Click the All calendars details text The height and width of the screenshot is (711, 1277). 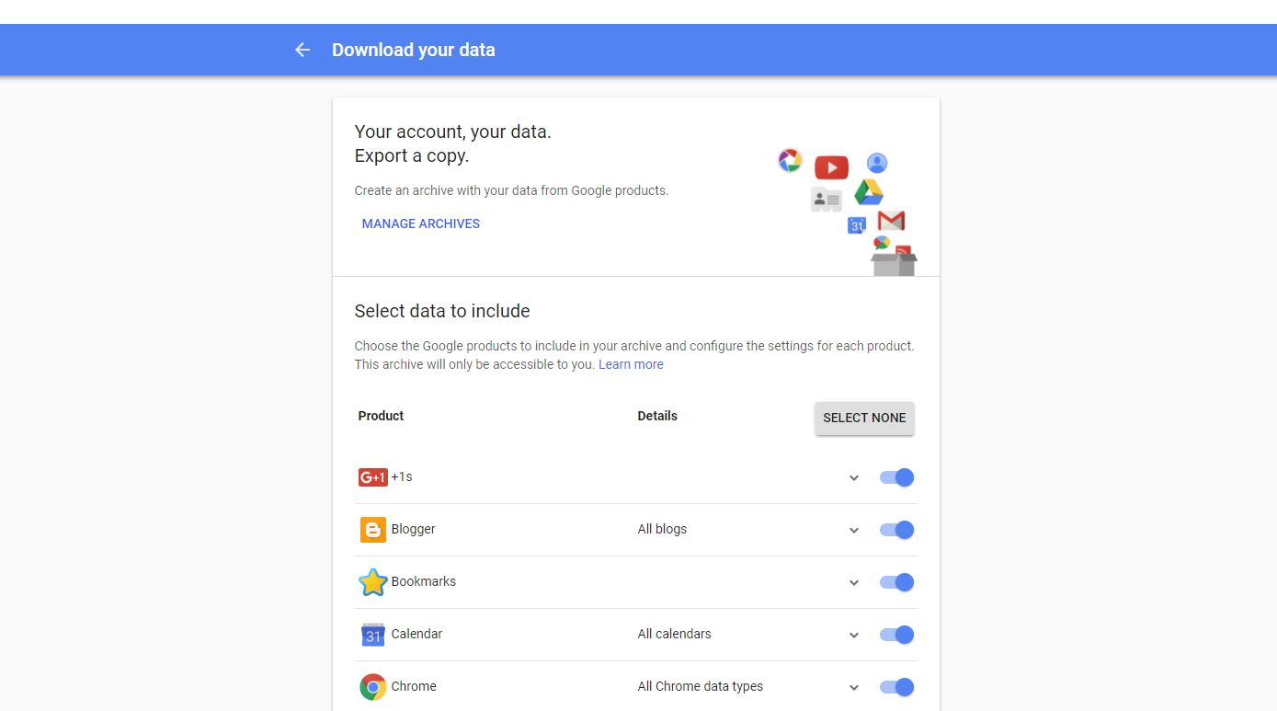pos(674,634)
